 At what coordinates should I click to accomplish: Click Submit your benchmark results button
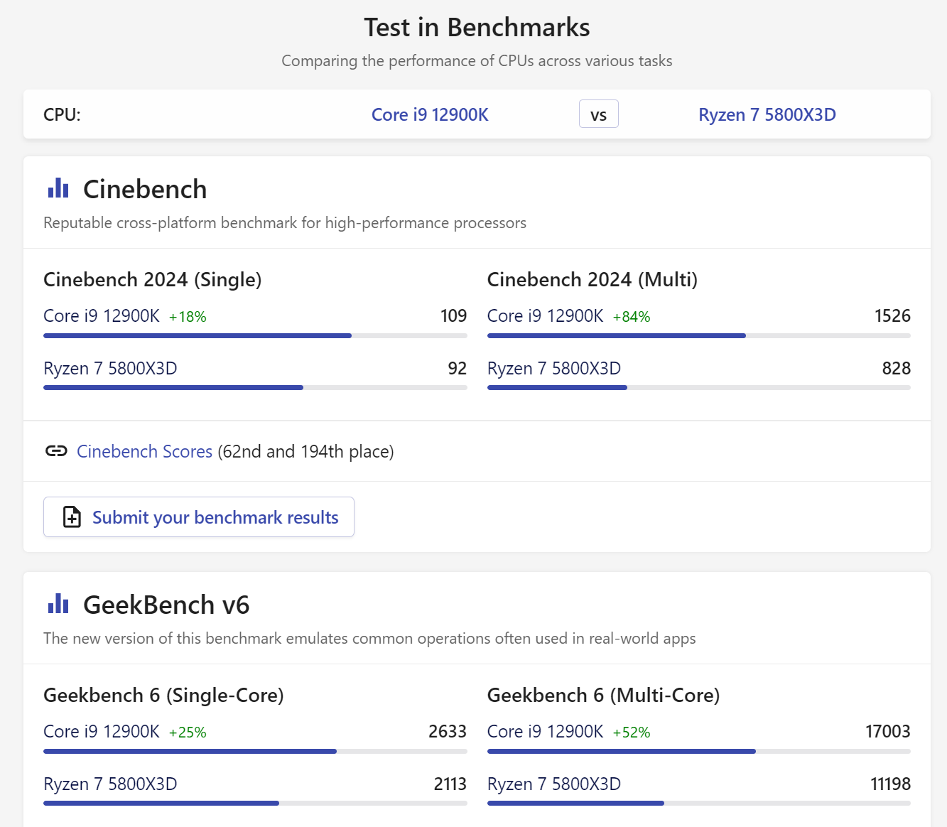tap(199, 517)
